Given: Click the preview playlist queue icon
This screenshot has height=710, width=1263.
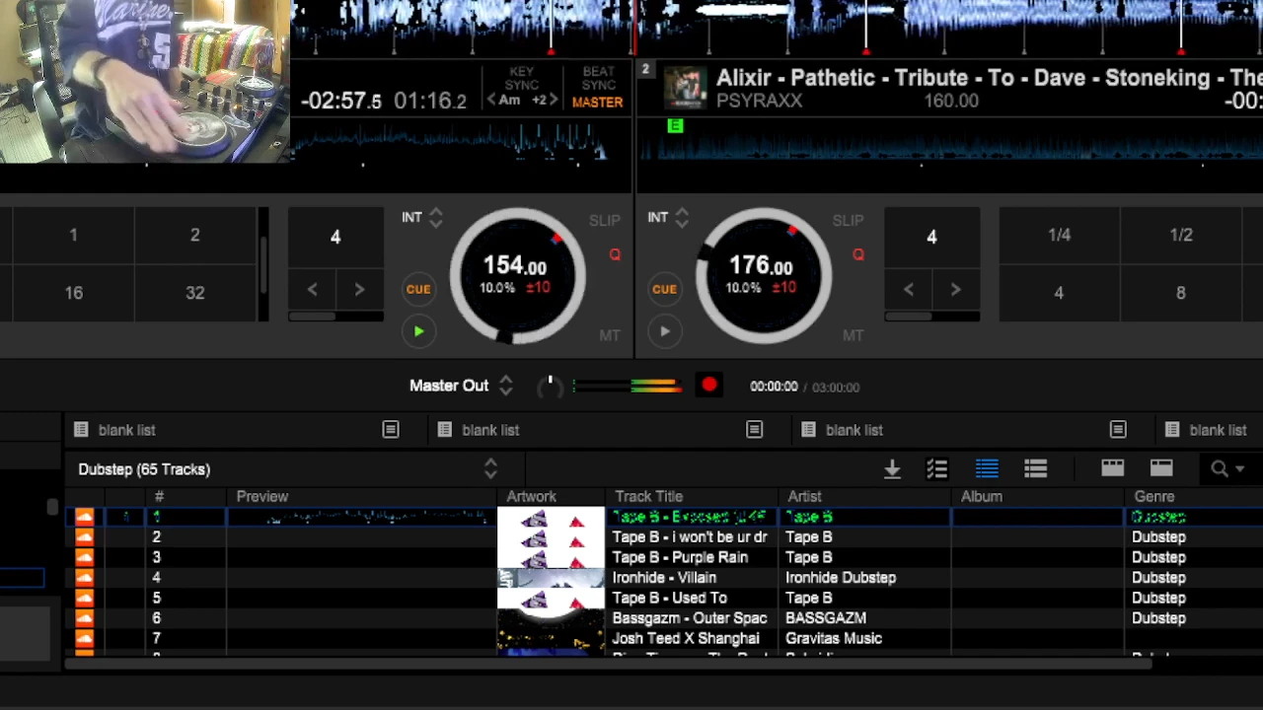Looking at the screenshot, I should coord(936,468).
